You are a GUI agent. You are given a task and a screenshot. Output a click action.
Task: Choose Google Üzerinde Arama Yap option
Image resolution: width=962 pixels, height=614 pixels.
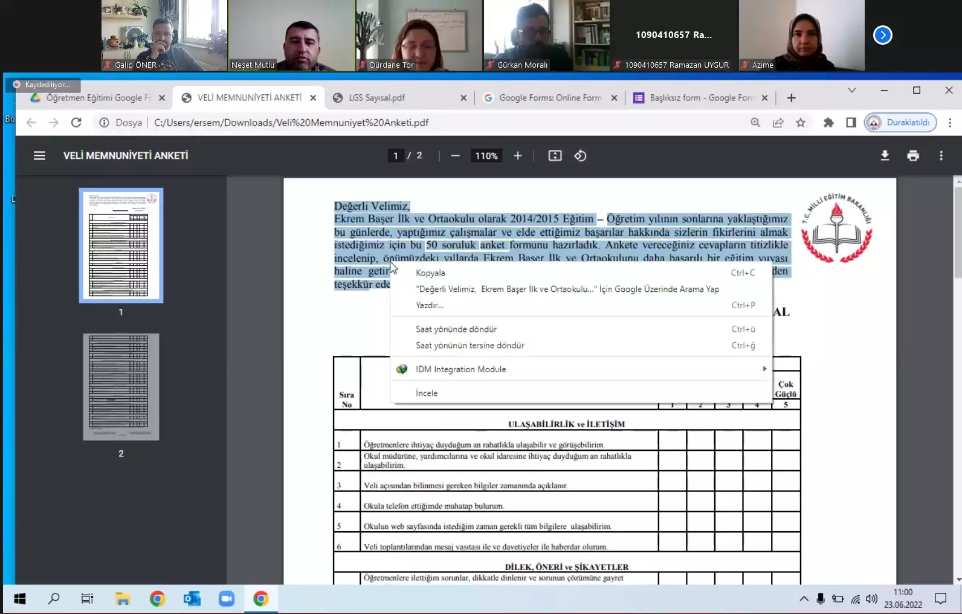pos(581,289)
